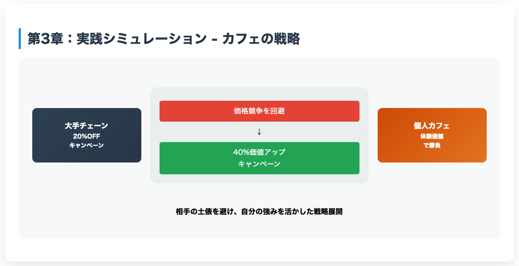Click the 体験価値 text in orange box
519x266 pixels.
click(432, 136)
